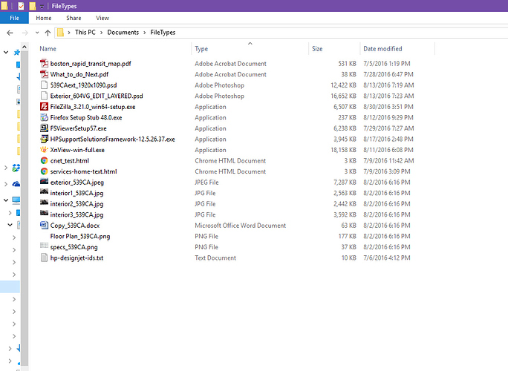The width and height of the screenshot is (508, 371).
Task: Go forward with the forward arrow
Action: tap(25, 33)
